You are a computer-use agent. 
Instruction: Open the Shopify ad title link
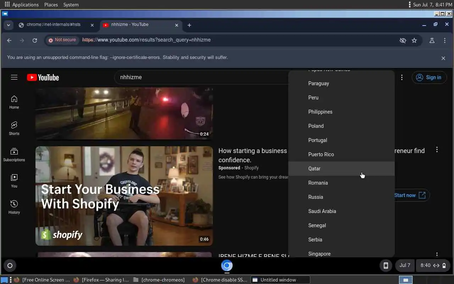coord(253,155)
